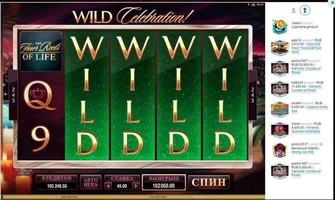This screenshot has width=335, height=200.
Task: Open the СТАТИСТИКА statistics tab
Action: point(158,197)
